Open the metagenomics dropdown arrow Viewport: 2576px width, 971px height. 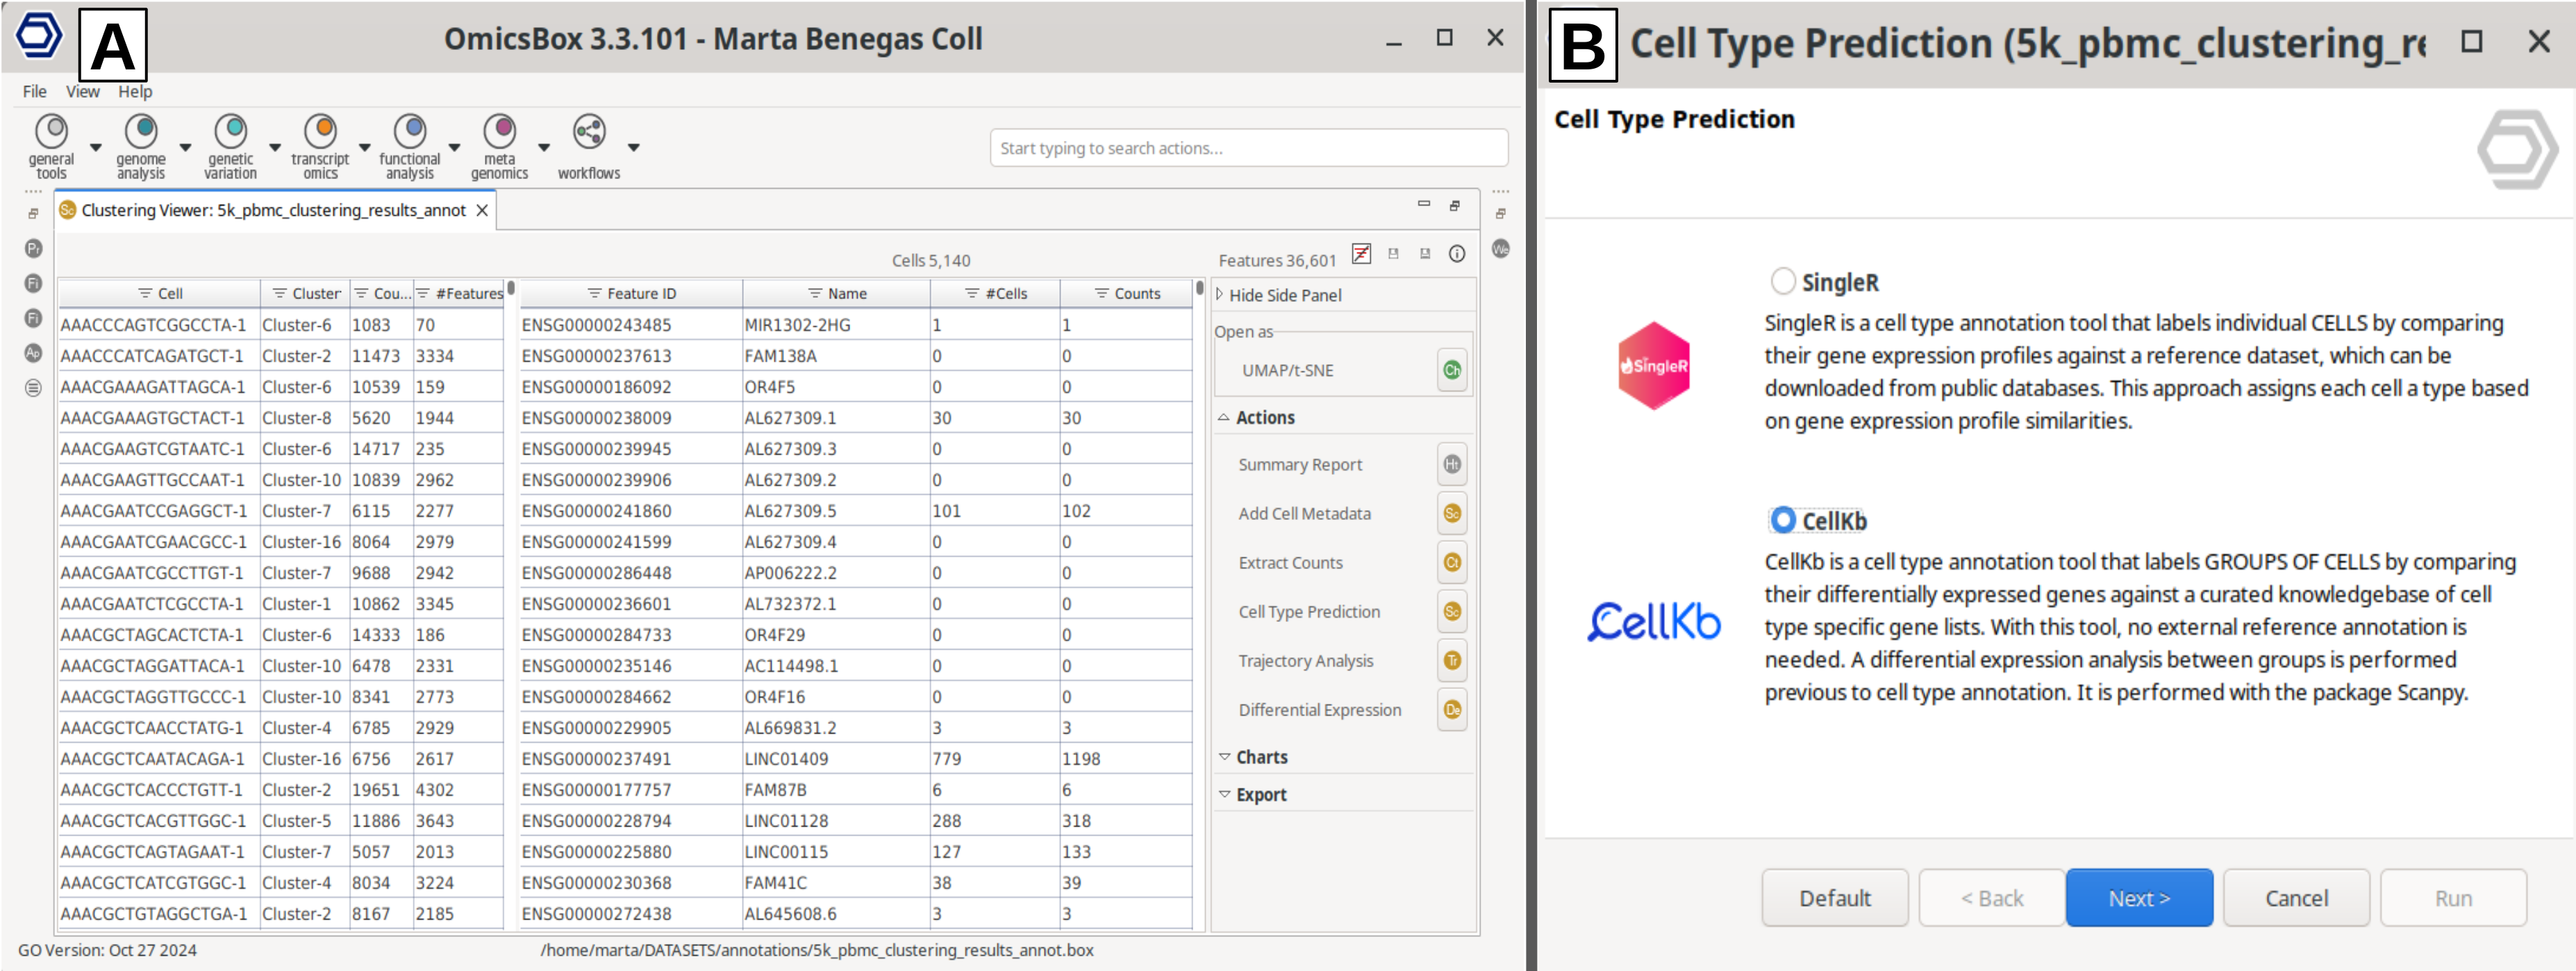[544, 148]
